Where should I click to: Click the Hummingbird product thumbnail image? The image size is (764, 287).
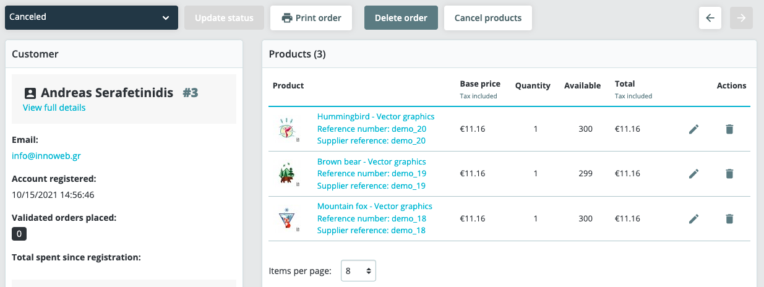tap(288, 129)
